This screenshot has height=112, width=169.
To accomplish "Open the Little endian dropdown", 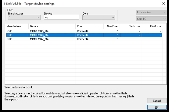I will coord(151,12).
